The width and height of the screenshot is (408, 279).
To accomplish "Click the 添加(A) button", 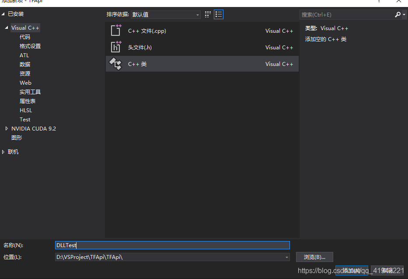I will click(x=352, y=270).
